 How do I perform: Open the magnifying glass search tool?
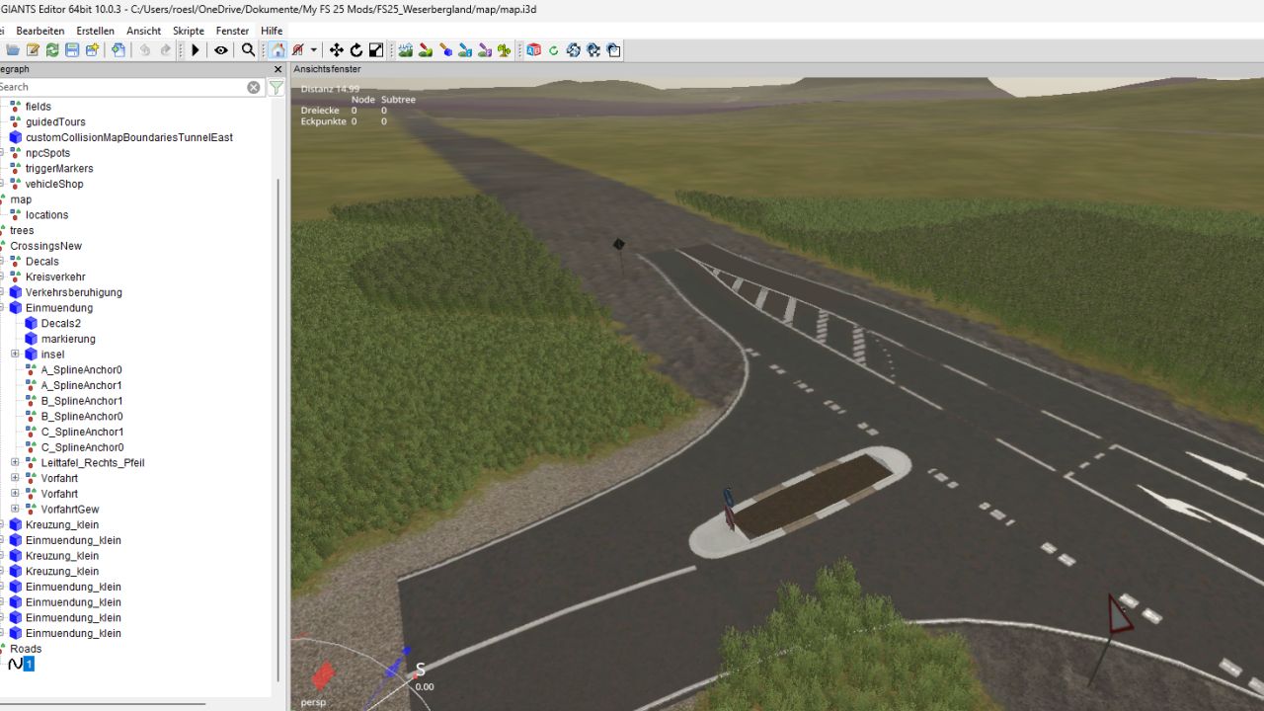(x=248, y=50)
